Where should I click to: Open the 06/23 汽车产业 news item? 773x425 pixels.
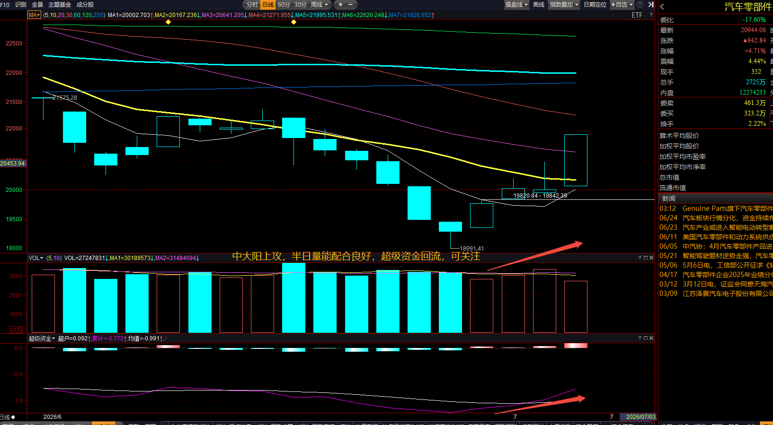click(716, 227)
